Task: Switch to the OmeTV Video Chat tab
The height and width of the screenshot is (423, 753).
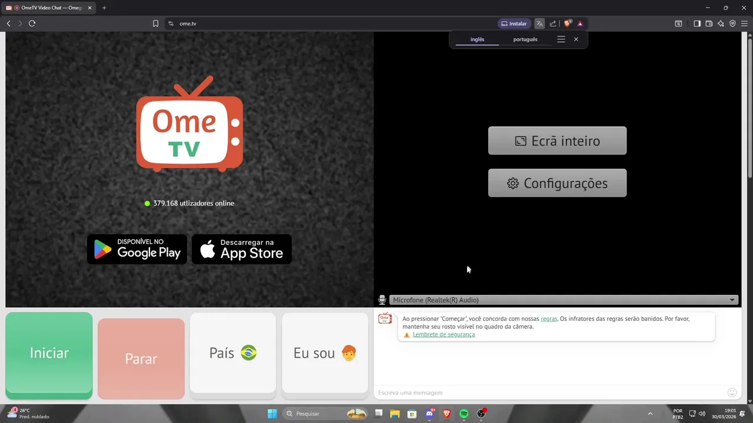Action: coord(49,8)
